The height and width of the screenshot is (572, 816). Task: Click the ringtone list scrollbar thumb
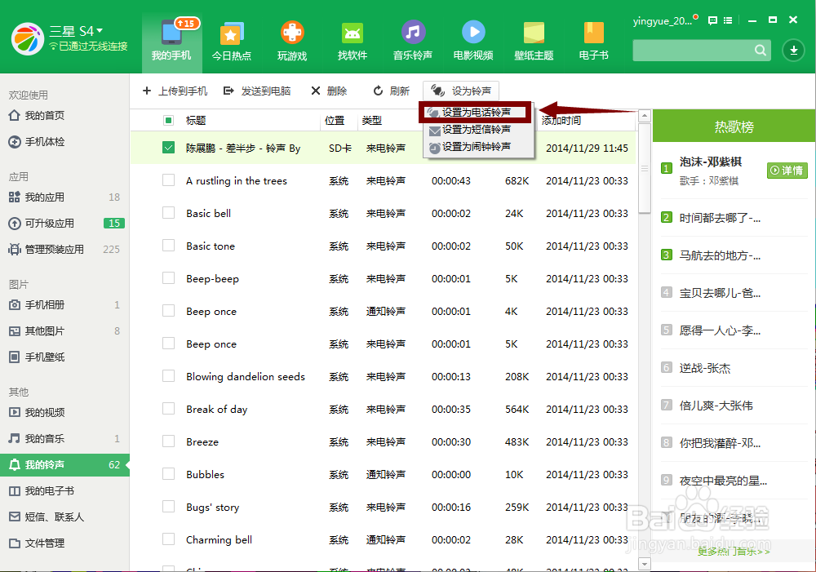[x=645, y=168]
